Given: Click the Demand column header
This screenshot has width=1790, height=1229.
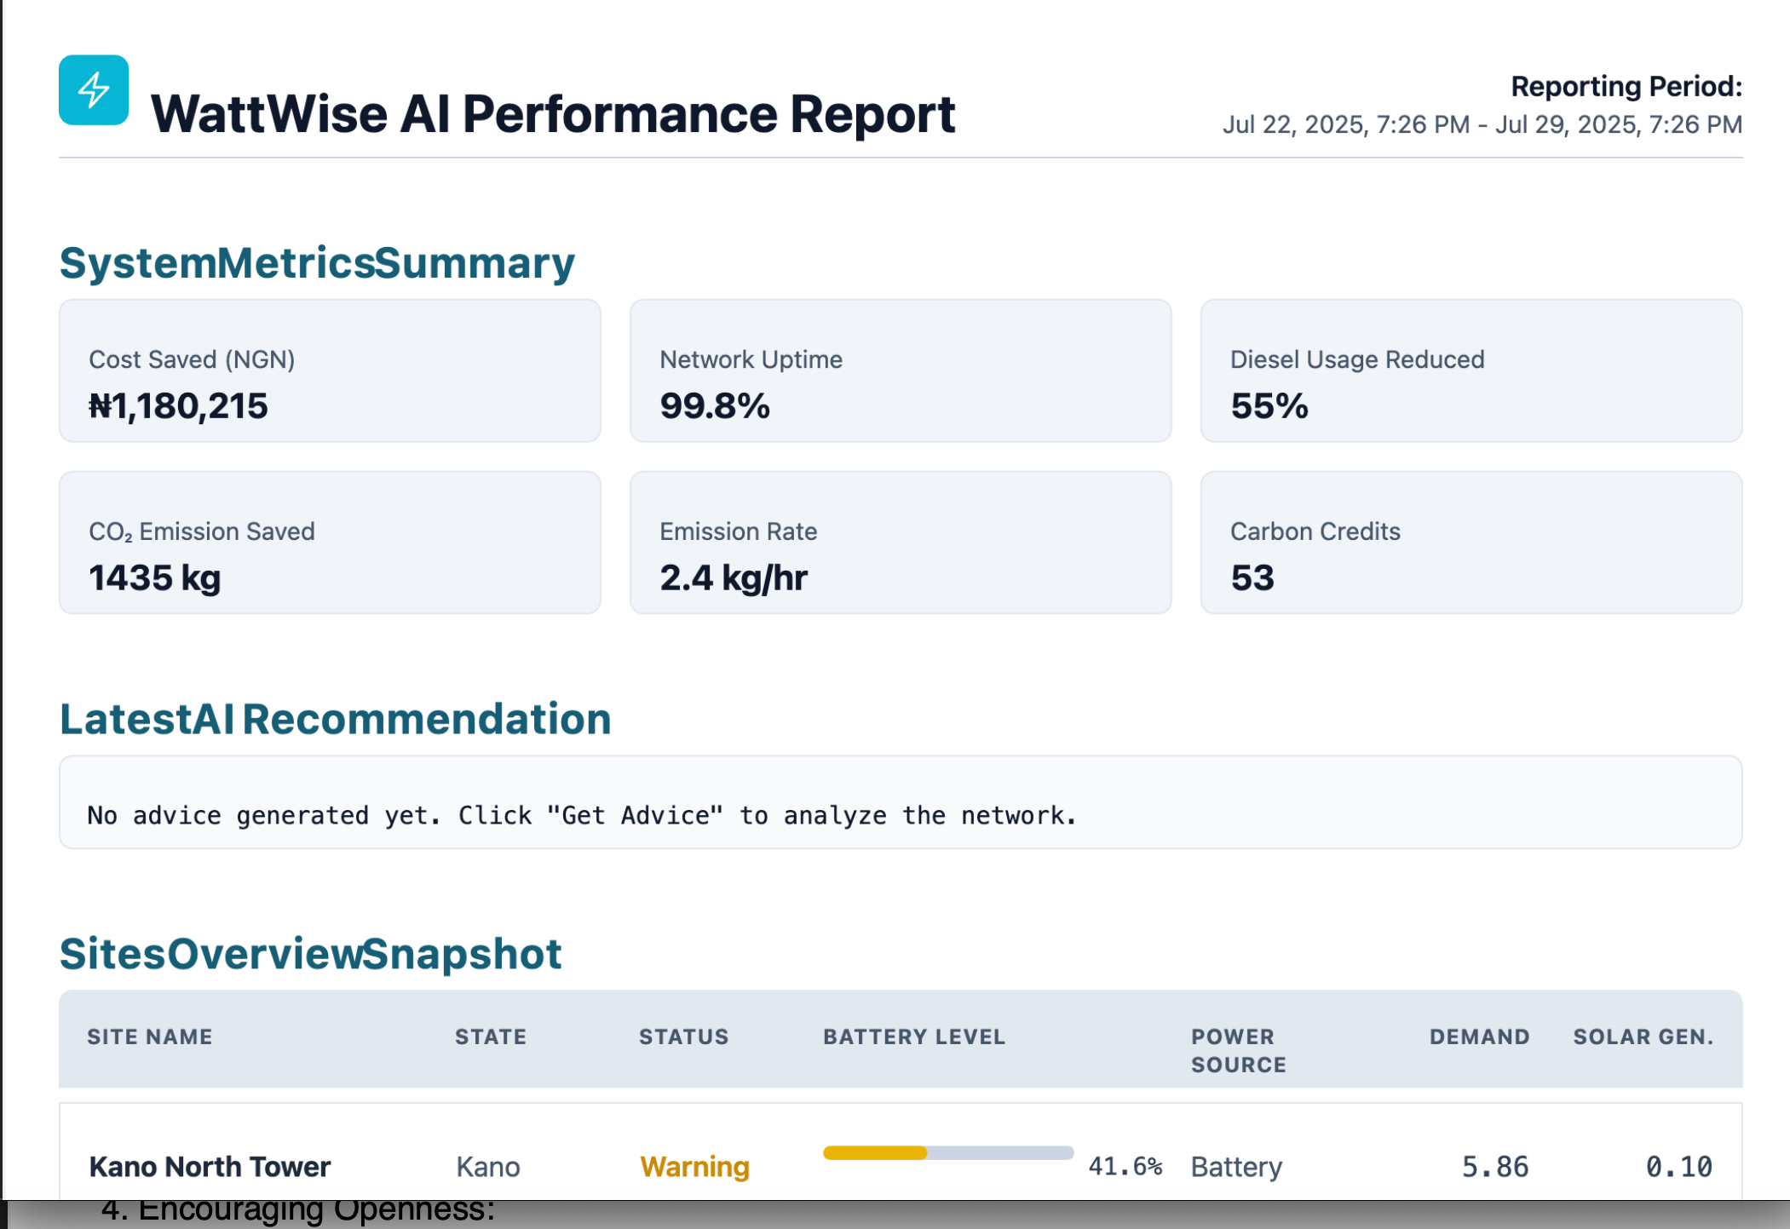Looking at the screenshot, I should (1479, 1037).
